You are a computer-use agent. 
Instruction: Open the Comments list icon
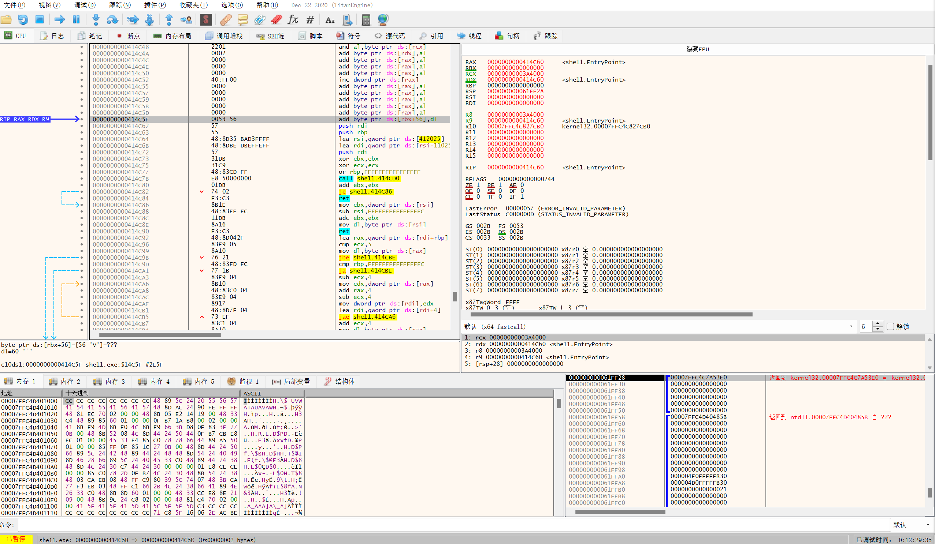click(x=243, y=20)
